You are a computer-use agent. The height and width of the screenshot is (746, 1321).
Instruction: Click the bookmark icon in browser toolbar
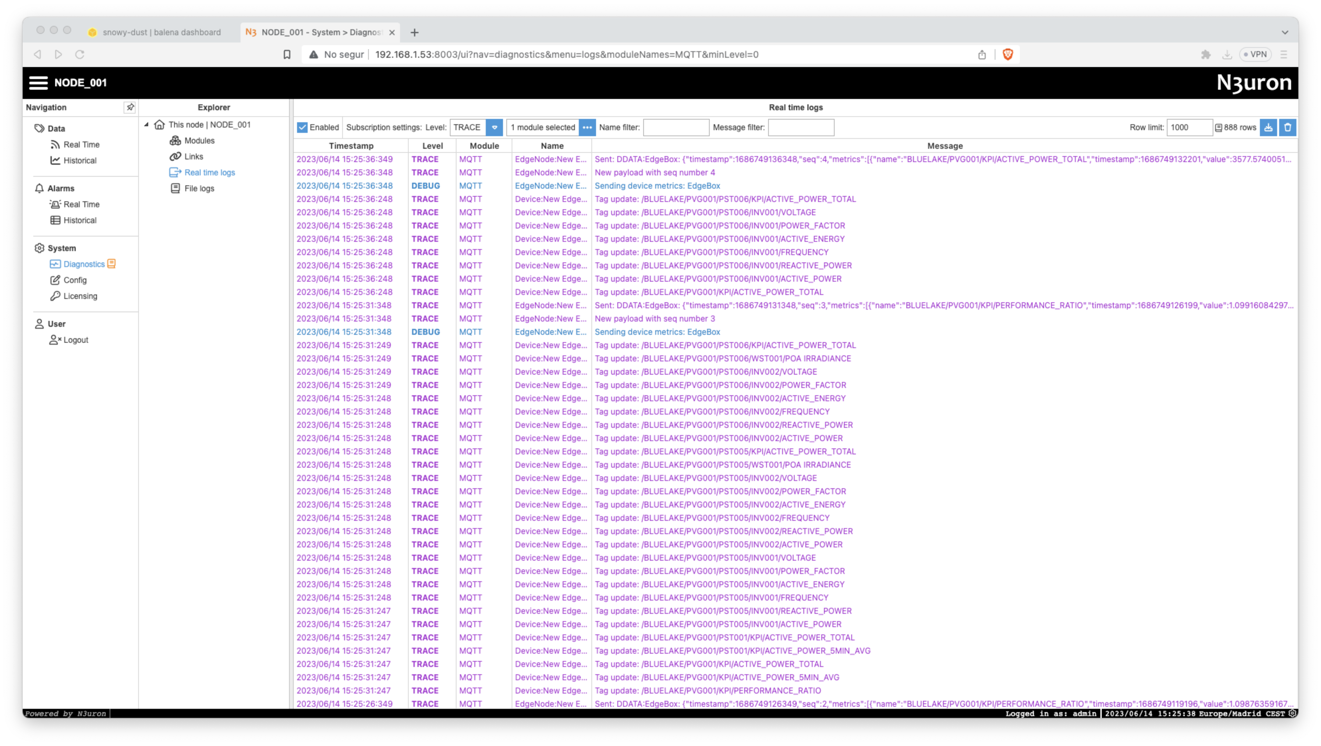[287, 54]
